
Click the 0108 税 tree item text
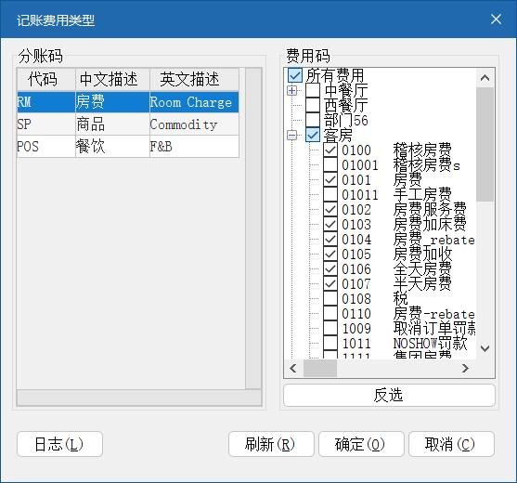tap(375, 298)
